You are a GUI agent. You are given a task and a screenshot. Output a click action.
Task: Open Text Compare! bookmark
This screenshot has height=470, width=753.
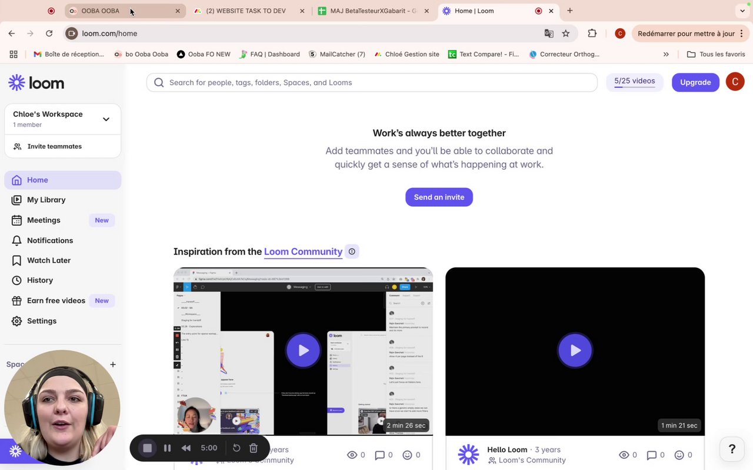click(x=484, y=54)
